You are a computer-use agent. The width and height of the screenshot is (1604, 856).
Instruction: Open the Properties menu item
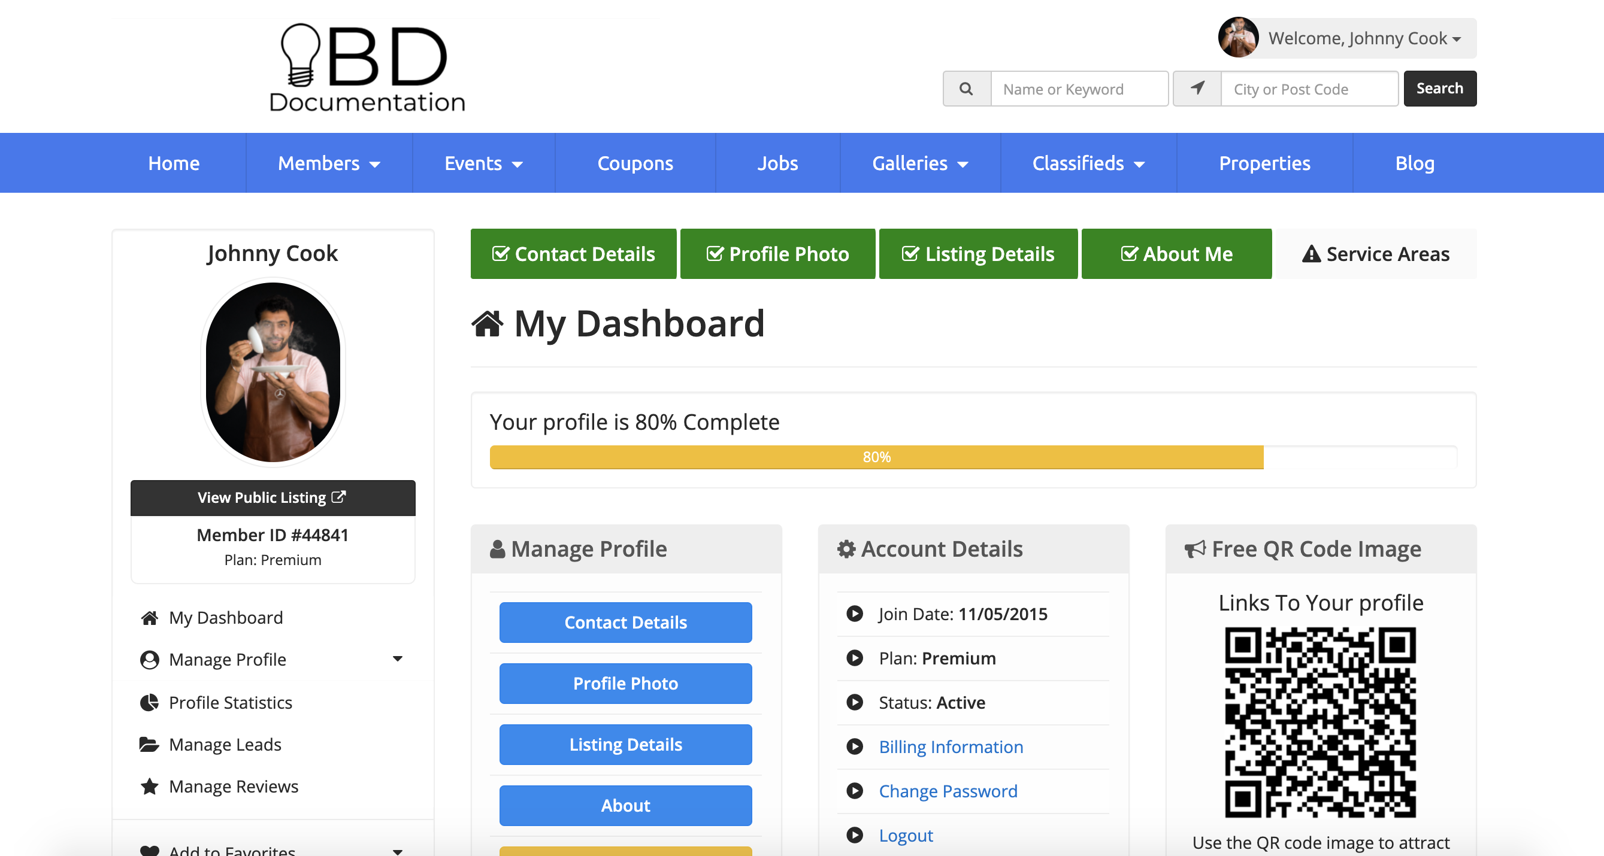click(1264, 163)
